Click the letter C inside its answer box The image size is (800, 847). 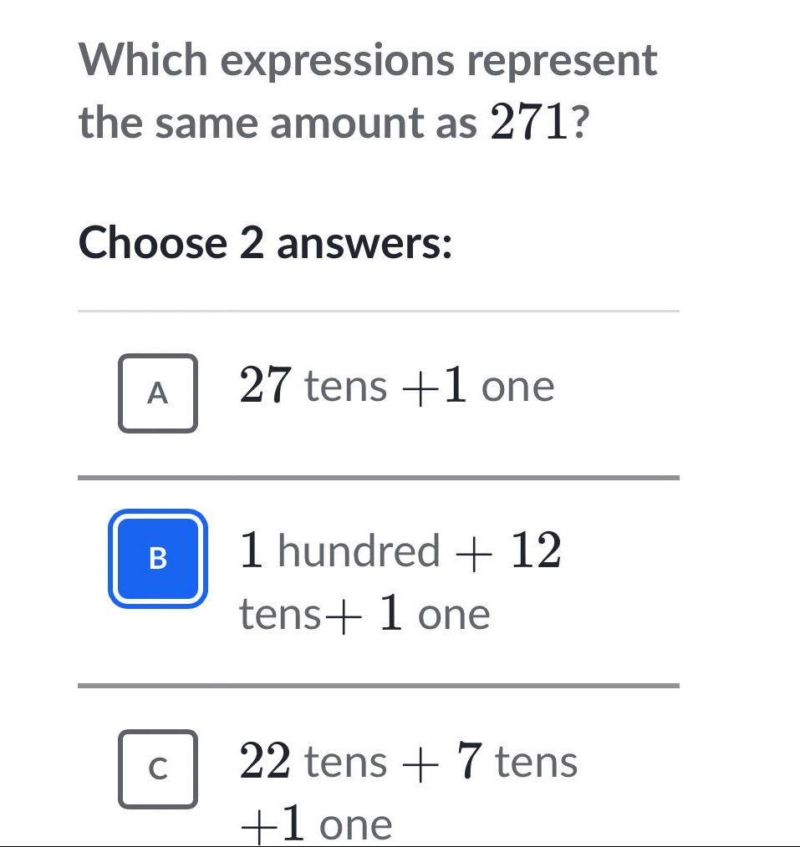pyautogui.click(x=158, y=769)
